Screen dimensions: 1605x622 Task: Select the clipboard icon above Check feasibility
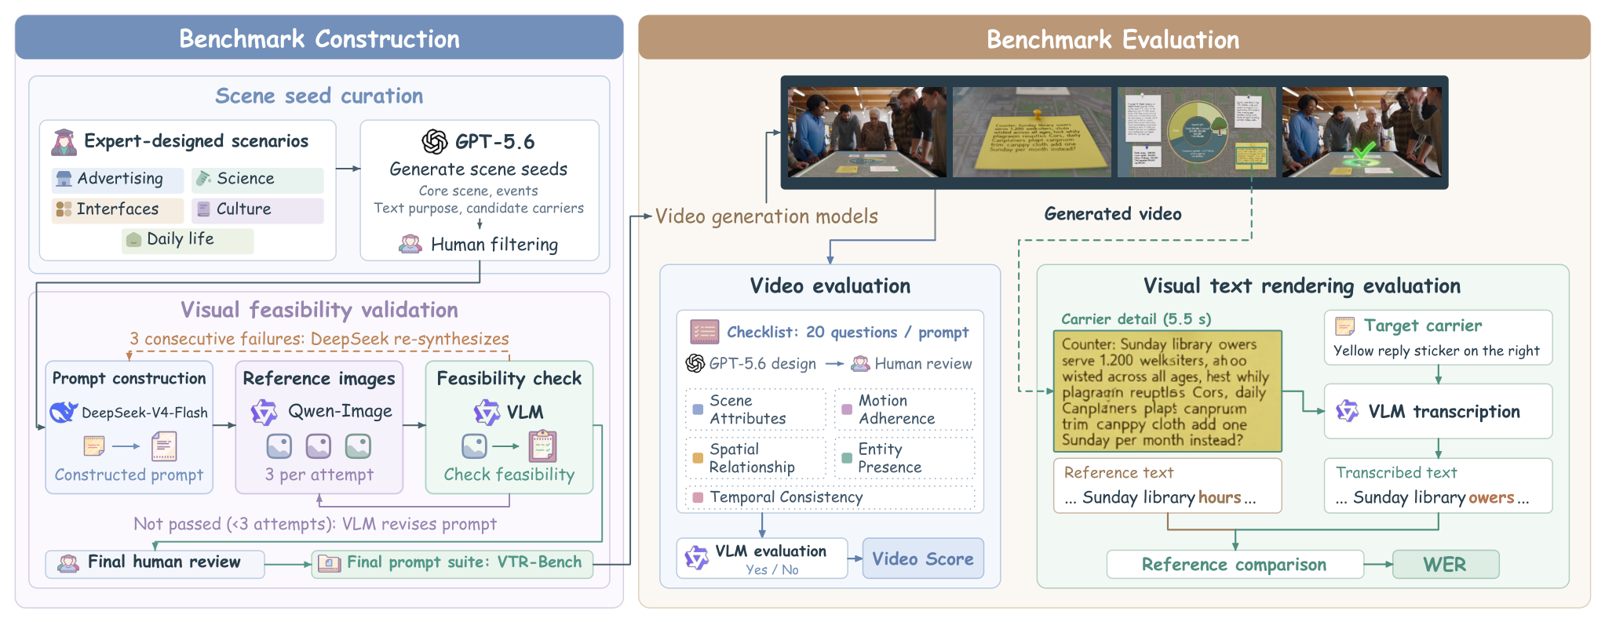[542, 446]
